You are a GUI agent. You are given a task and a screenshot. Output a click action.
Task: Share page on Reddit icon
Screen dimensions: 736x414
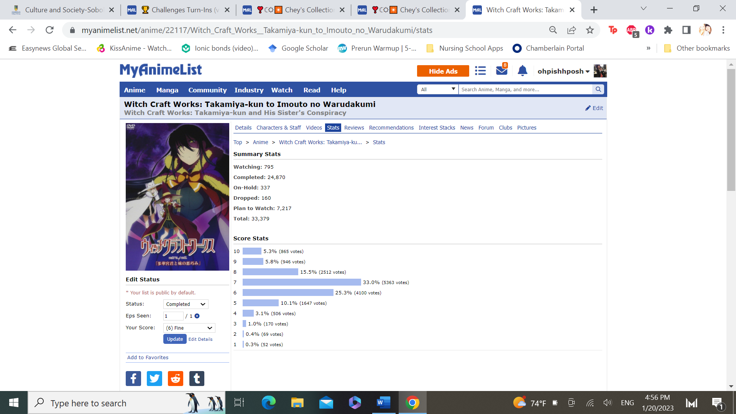pyautogui.click(x=176, y=378)
